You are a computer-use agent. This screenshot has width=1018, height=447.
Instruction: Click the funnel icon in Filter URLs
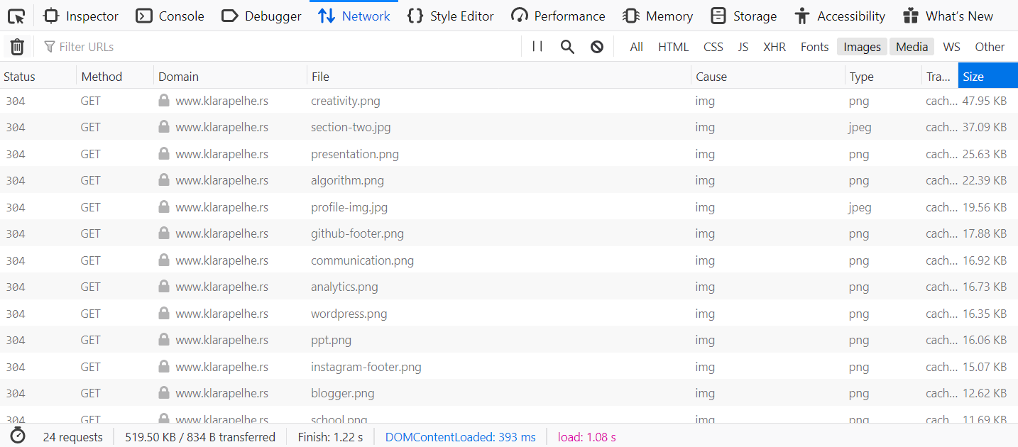[x=49, y=46]
